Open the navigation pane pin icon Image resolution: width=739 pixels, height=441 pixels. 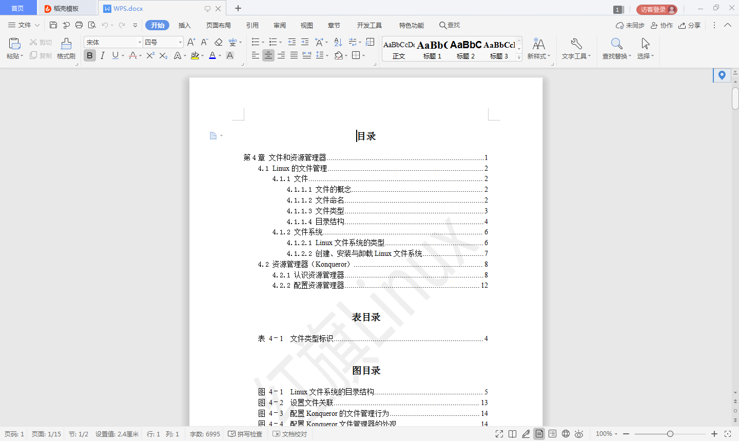pyautogui.click(x=722, y=75)
